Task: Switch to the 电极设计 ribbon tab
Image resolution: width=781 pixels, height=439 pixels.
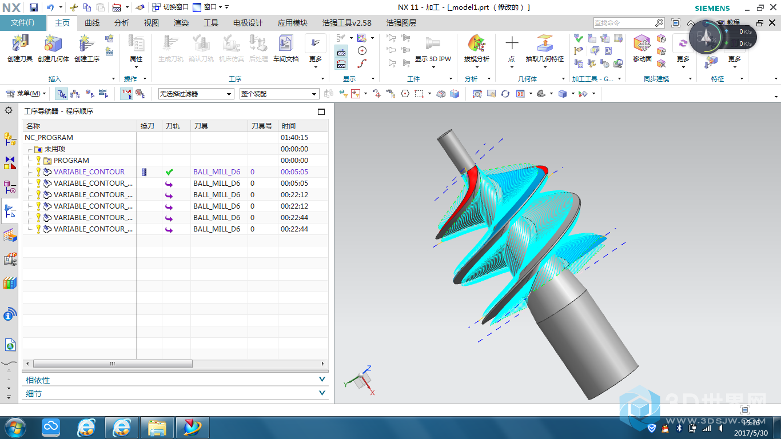Action: tap(248, 23)
